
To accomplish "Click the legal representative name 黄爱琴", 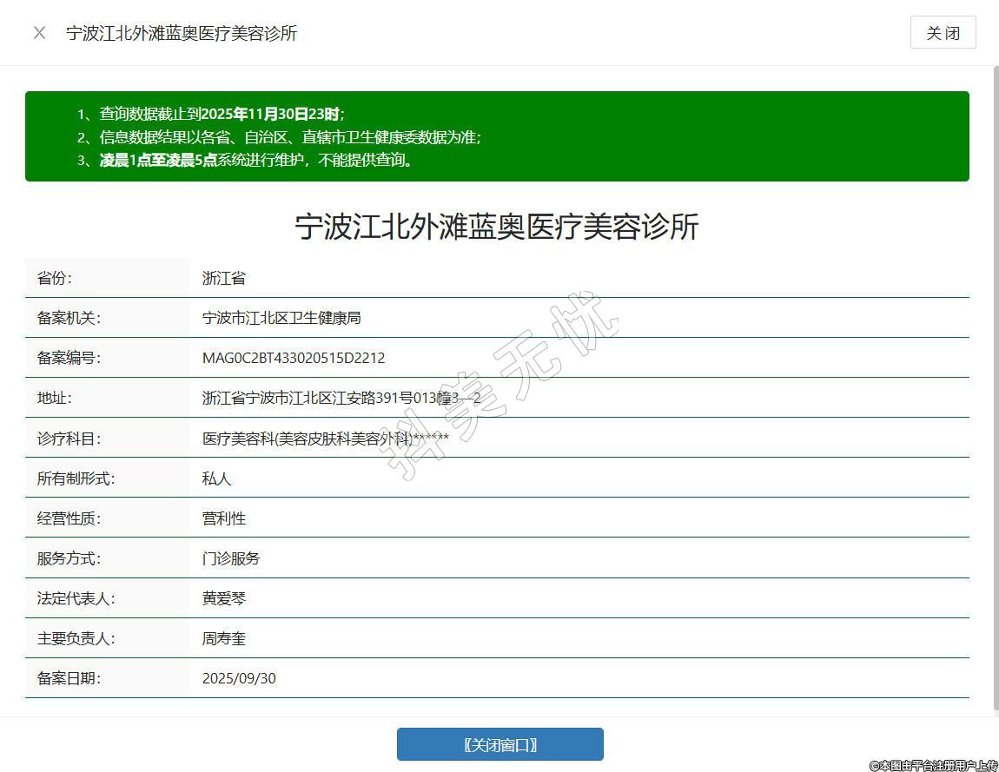I will (x=224, y=598).
